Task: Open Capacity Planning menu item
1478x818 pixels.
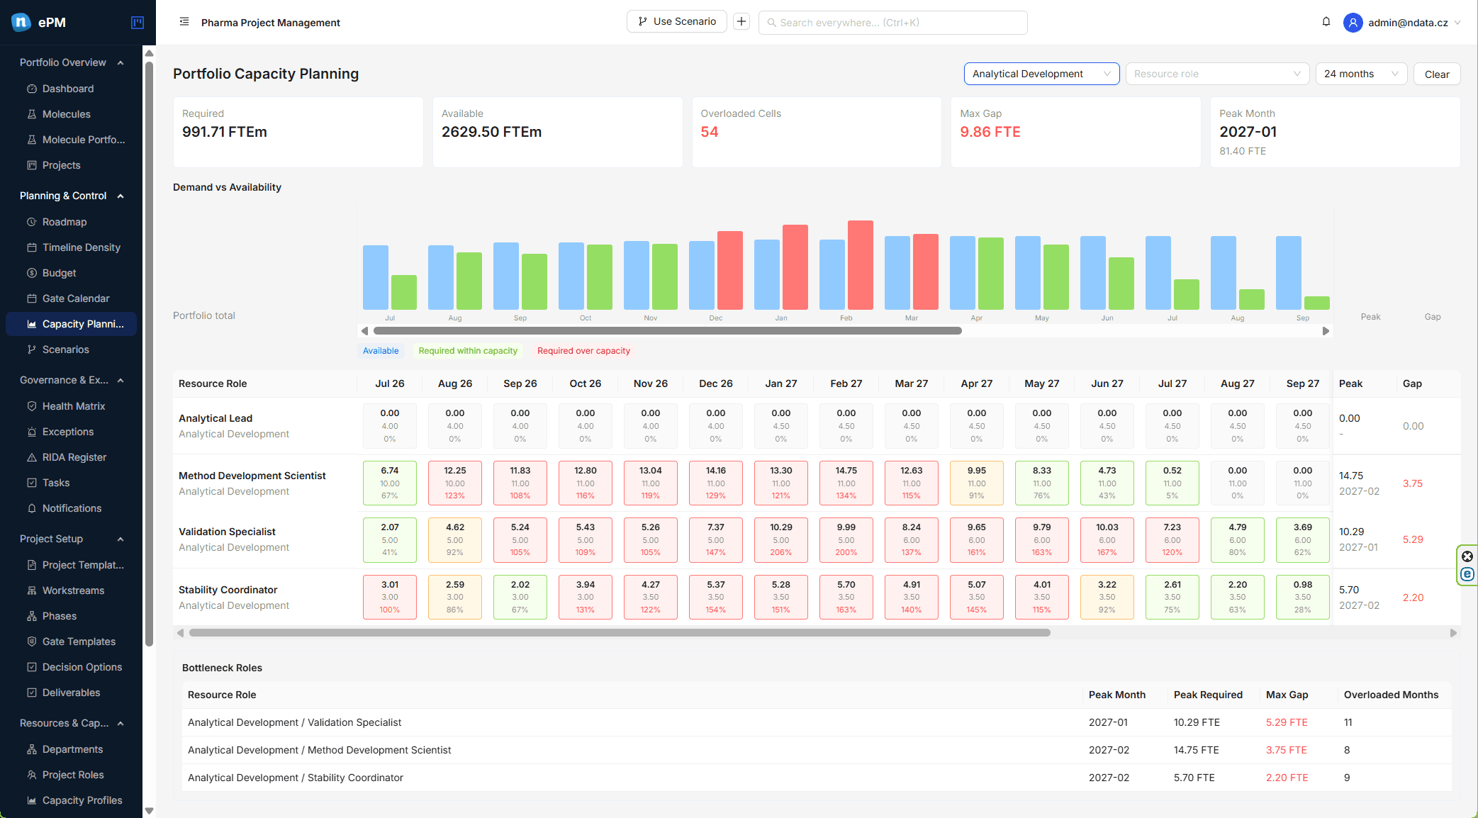Action: tap(71, 324)
